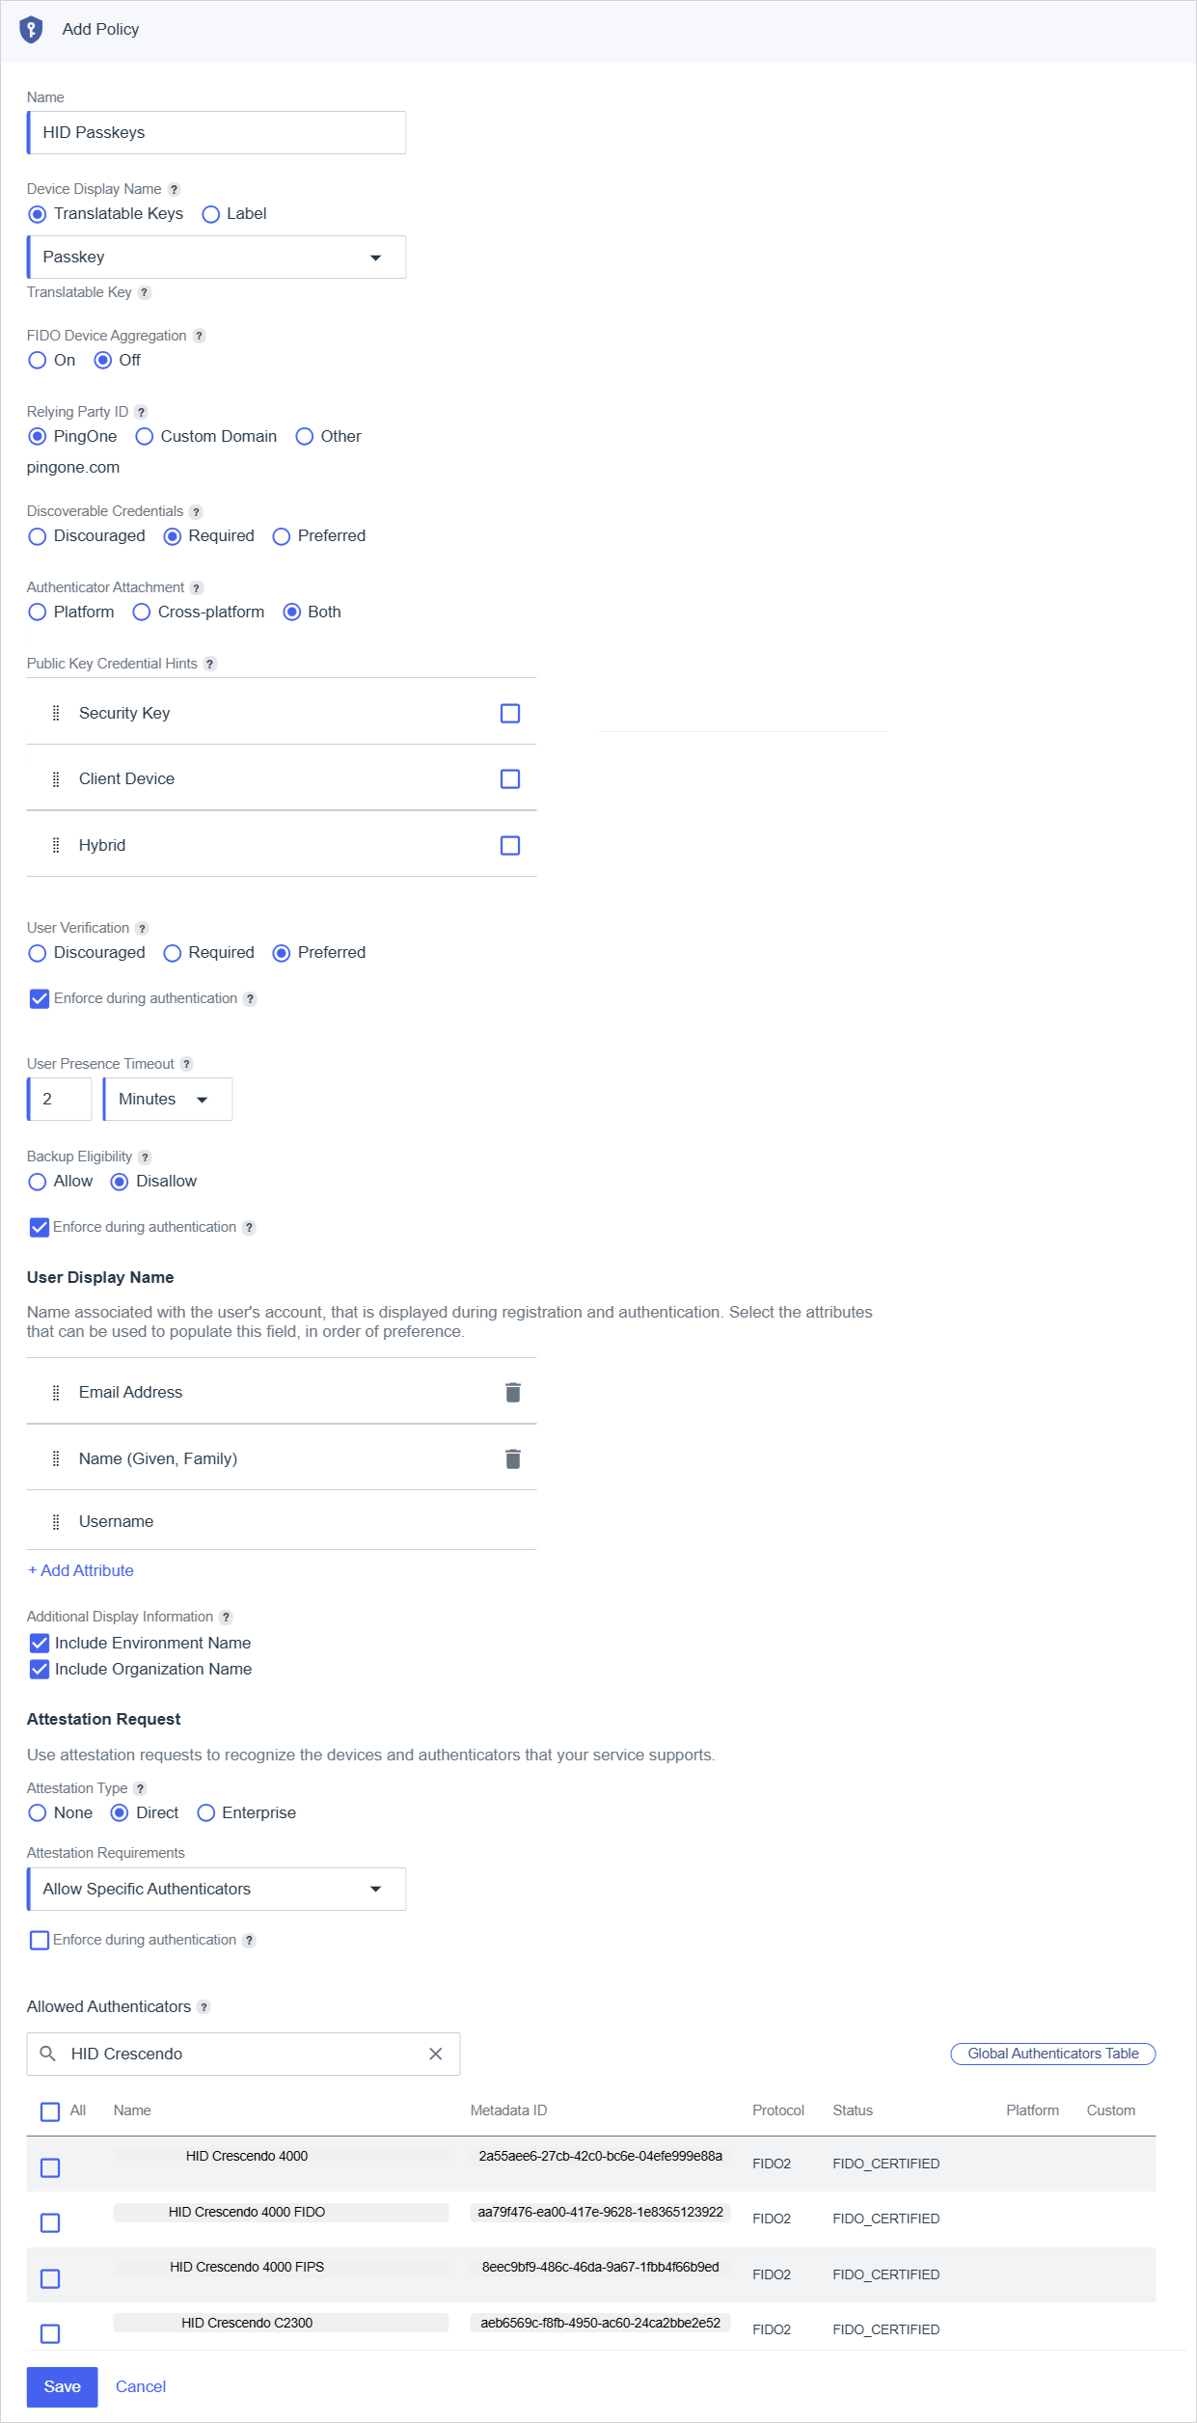The image size is (1197, 2423).
Task: Turn FIDO Device Aggregation On
Action: coord(38,361)
